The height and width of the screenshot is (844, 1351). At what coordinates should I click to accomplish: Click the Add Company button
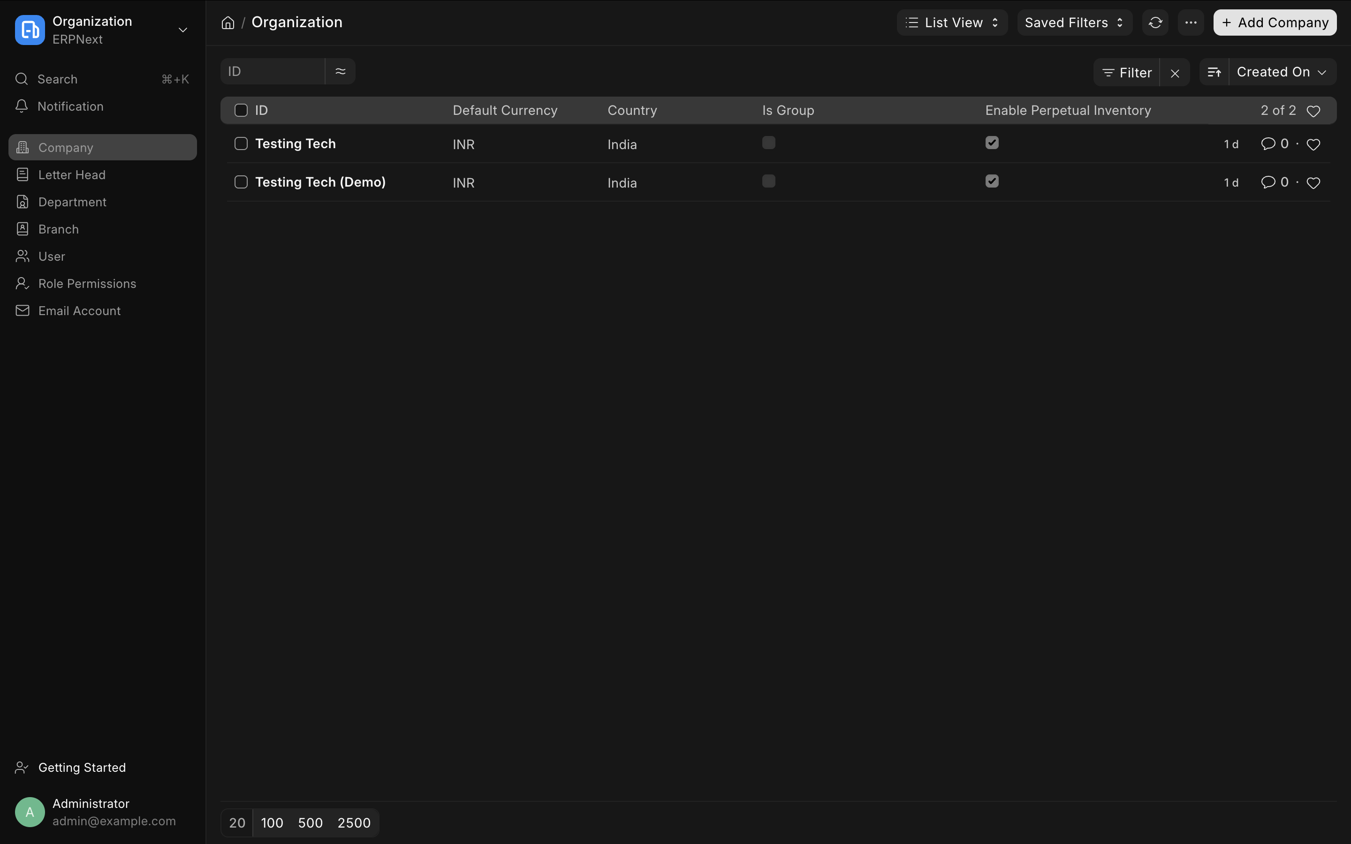coord(1275,23)
